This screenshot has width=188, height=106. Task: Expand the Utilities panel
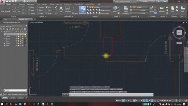coord(163,16)
